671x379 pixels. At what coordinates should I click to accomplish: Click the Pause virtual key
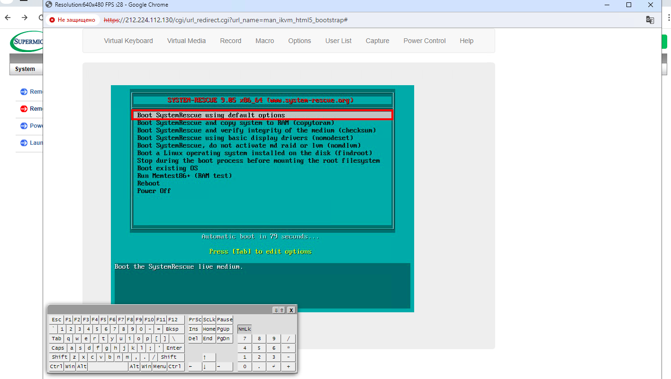225,320
